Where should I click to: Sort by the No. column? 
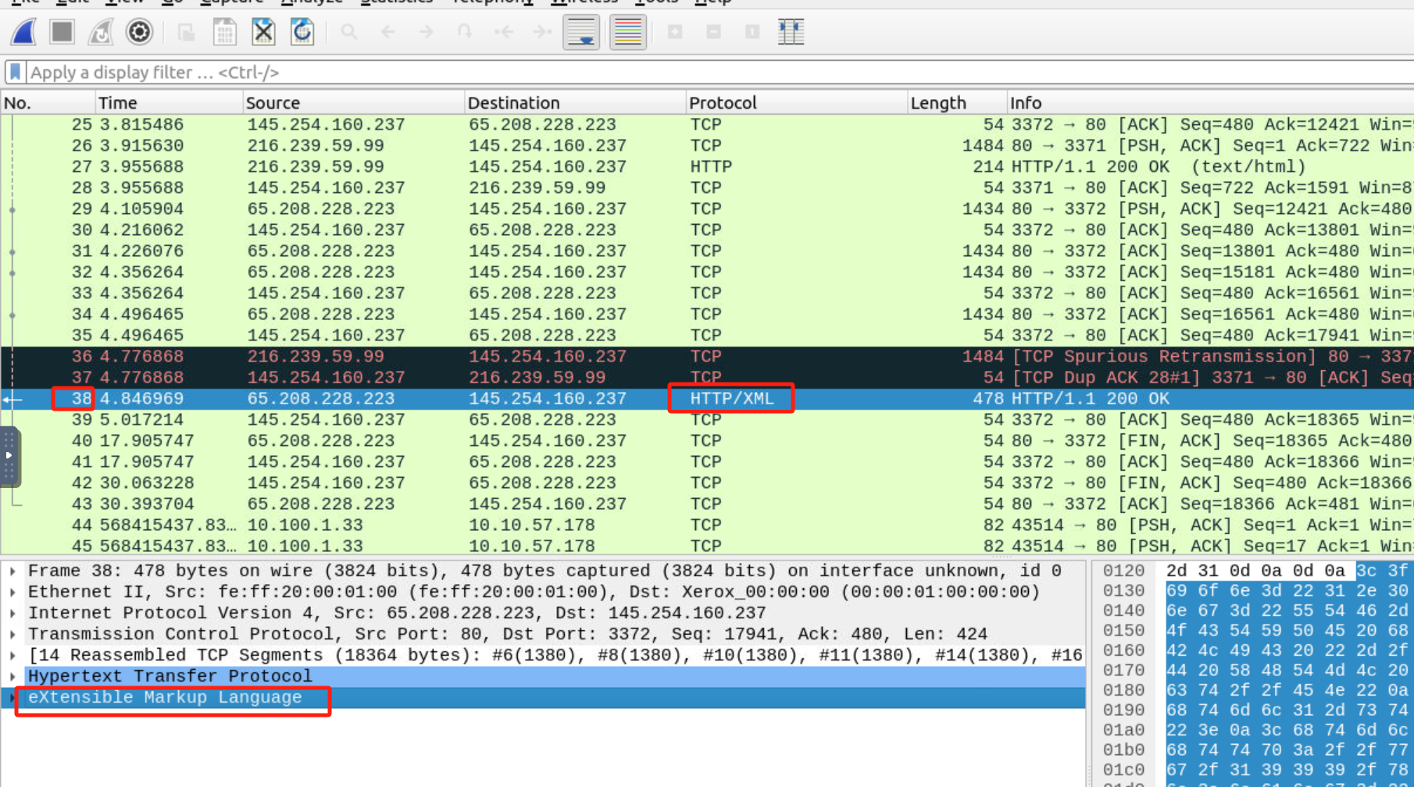[47, 102]
